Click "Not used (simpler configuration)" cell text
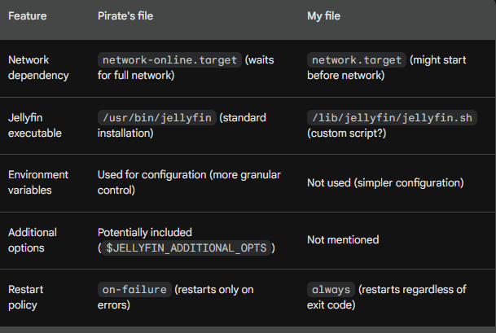Viewport: 496px width, 333px height. pos(385,182)
